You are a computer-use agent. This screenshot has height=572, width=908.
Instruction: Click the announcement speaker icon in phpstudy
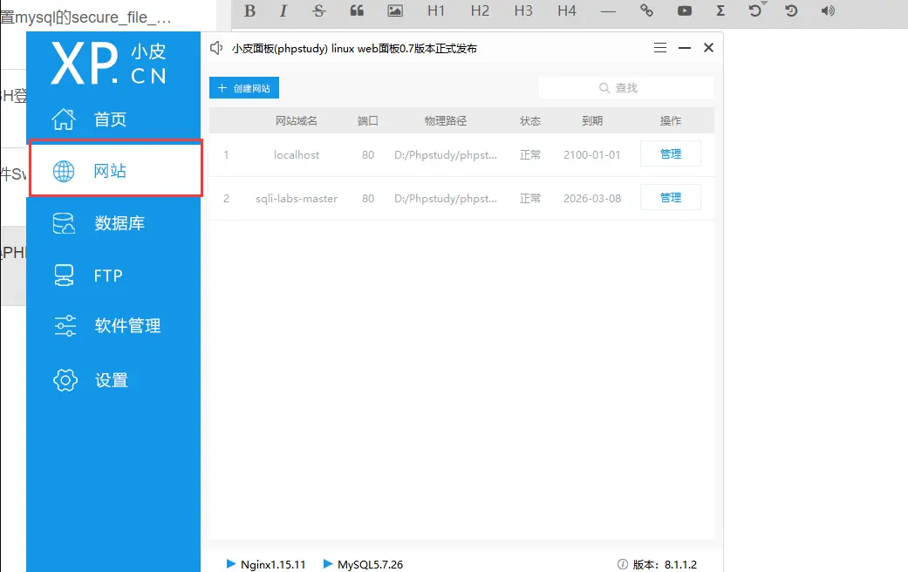[216, 48]
